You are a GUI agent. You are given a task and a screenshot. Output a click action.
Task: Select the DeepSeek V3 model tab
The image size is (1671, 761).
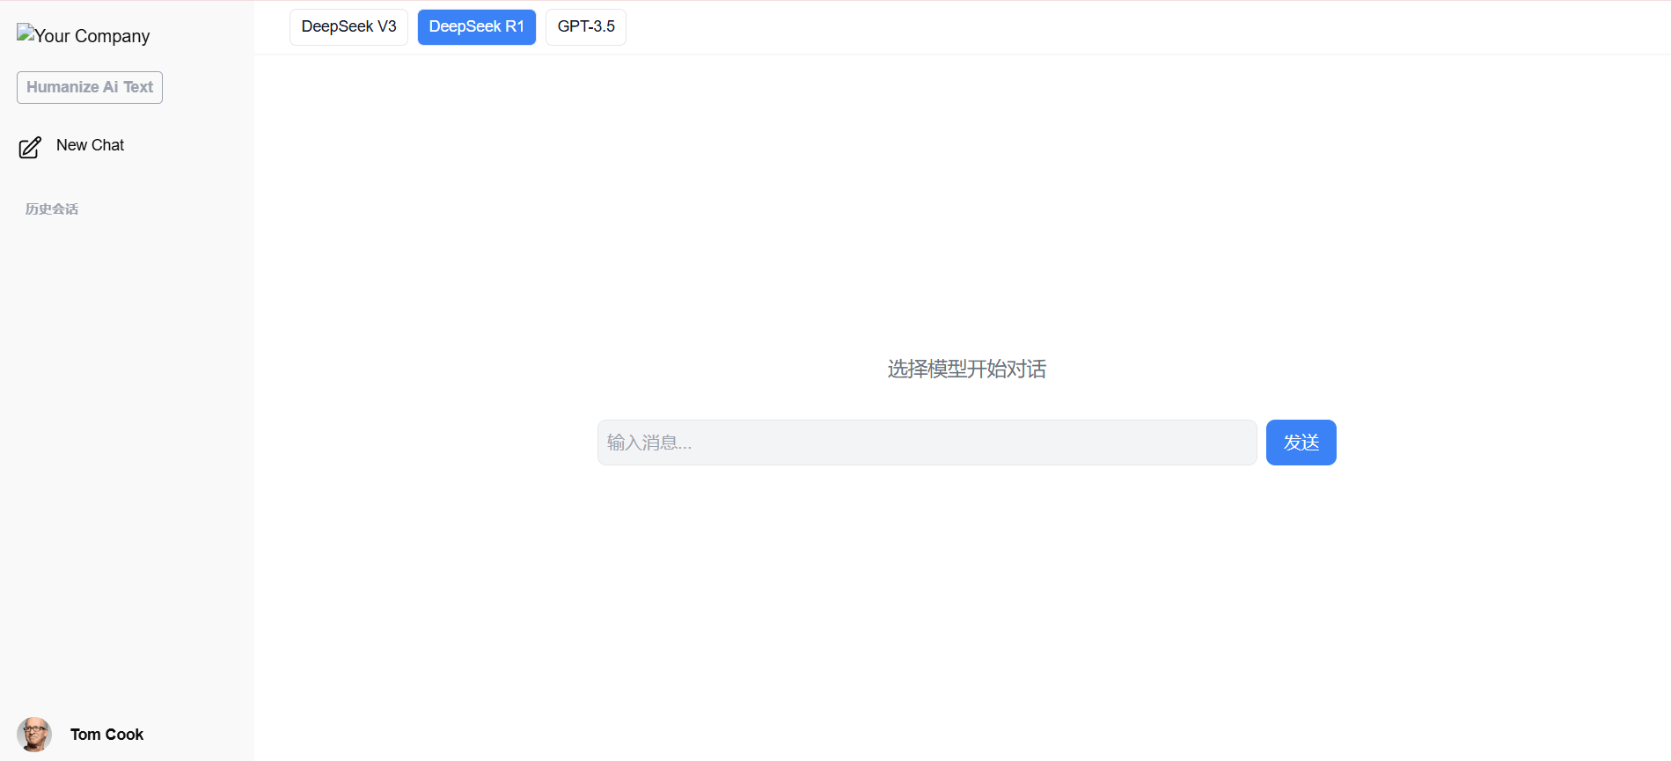coord(348,26)
